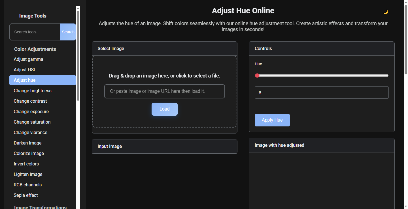Click the hue value input showing 0
The height and width of the screenshot is (209, 408).
(x=322, y=92)
